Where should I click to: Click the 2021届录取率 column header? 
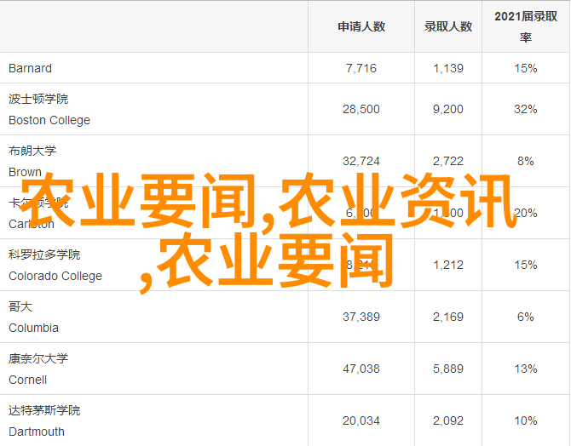tap(526, 26)
